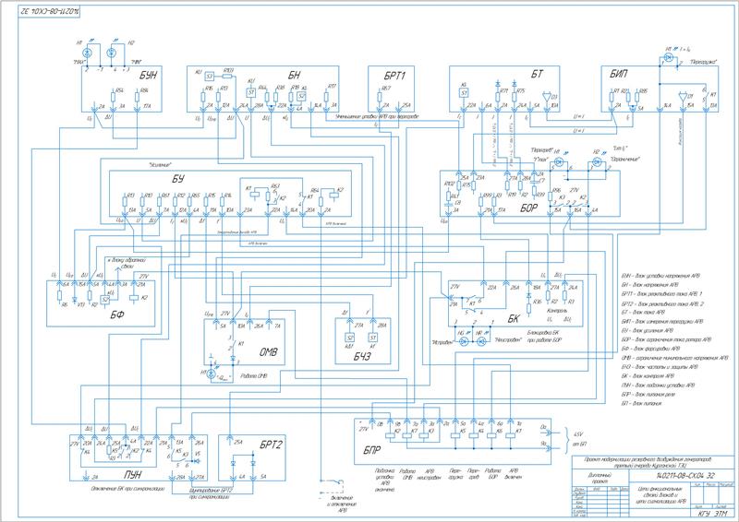Click the legend line "БРТ1 – блок реактивного тока АРВ 1"
The width and height of the screenshot is (739, 522).
coord(661,293)
